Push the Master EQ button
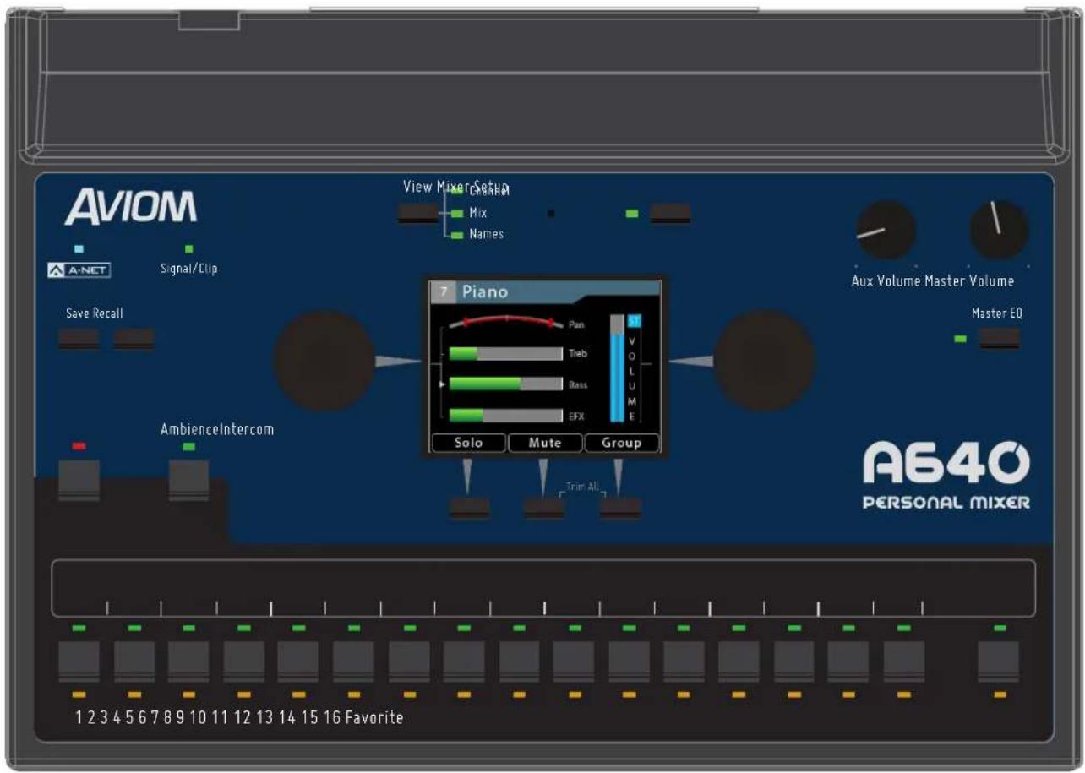Viewport: 1085px width, 773px height. coord(1000,338)
